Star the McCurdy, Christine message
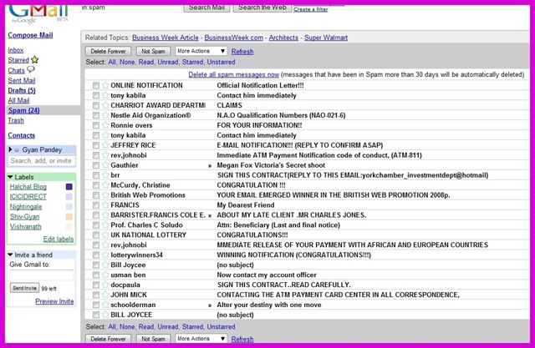The height and width of the screenshot is (348, 535). 105,185
